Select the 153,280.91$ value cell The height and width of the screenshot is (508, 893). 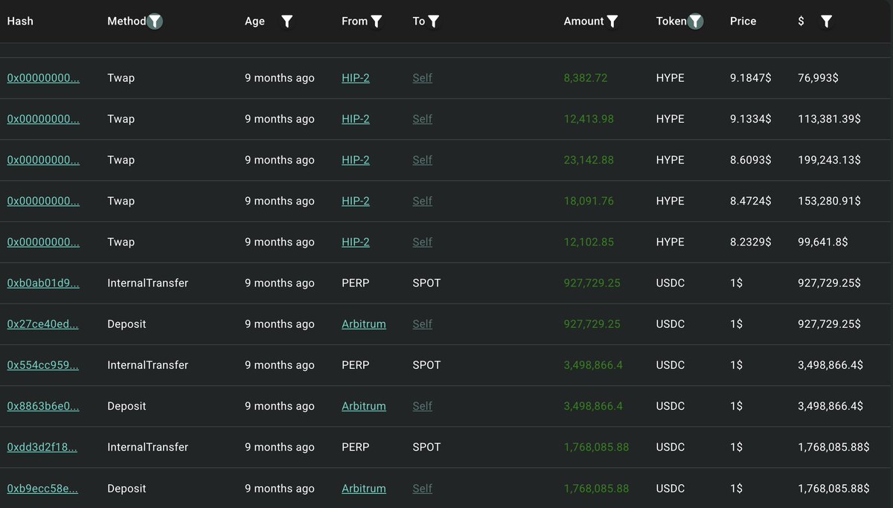[829, 201]
